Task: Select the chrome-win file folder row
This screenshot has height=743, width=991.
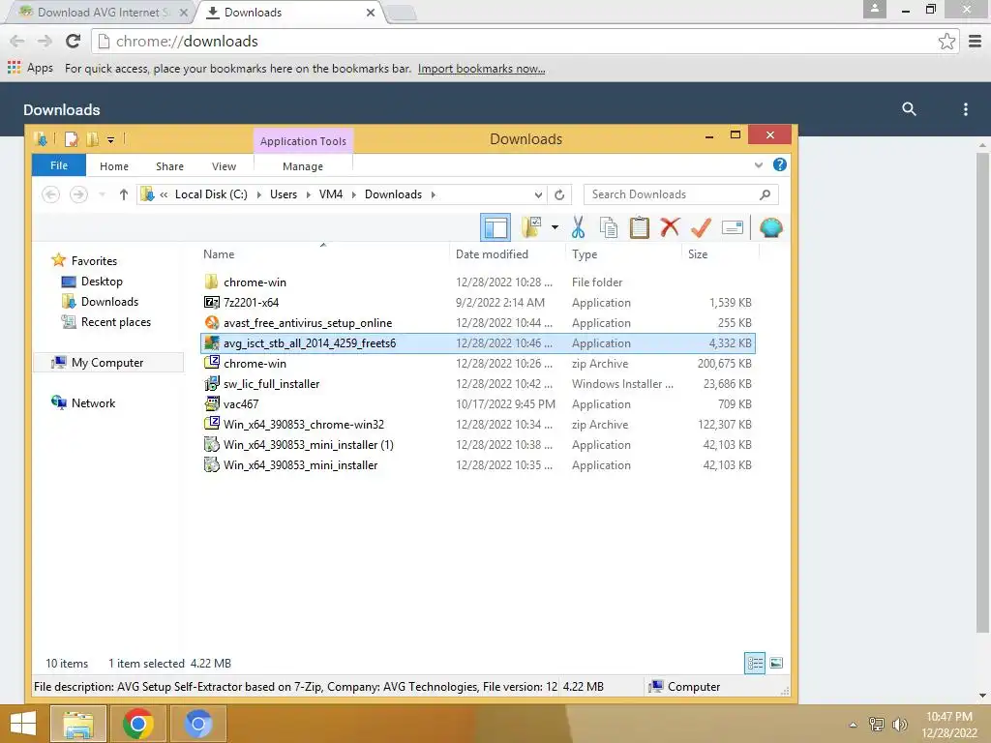Action: [478, 282]
